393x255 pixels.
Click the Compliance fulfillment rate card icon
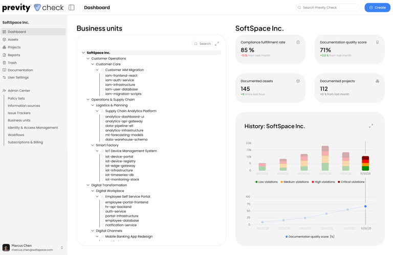coord(298,42)
